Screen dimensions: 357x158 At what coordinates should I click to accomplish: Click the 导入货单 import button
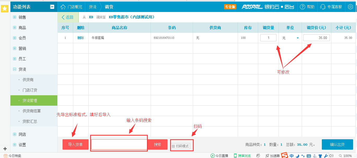(76, 144)
